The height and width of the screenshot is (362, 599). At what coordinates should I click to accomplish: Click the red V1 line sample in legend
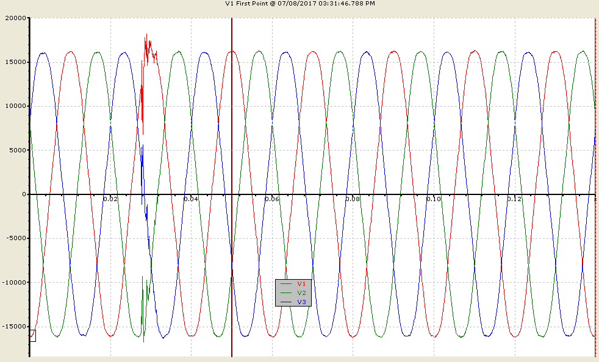(x=286, y=284)
